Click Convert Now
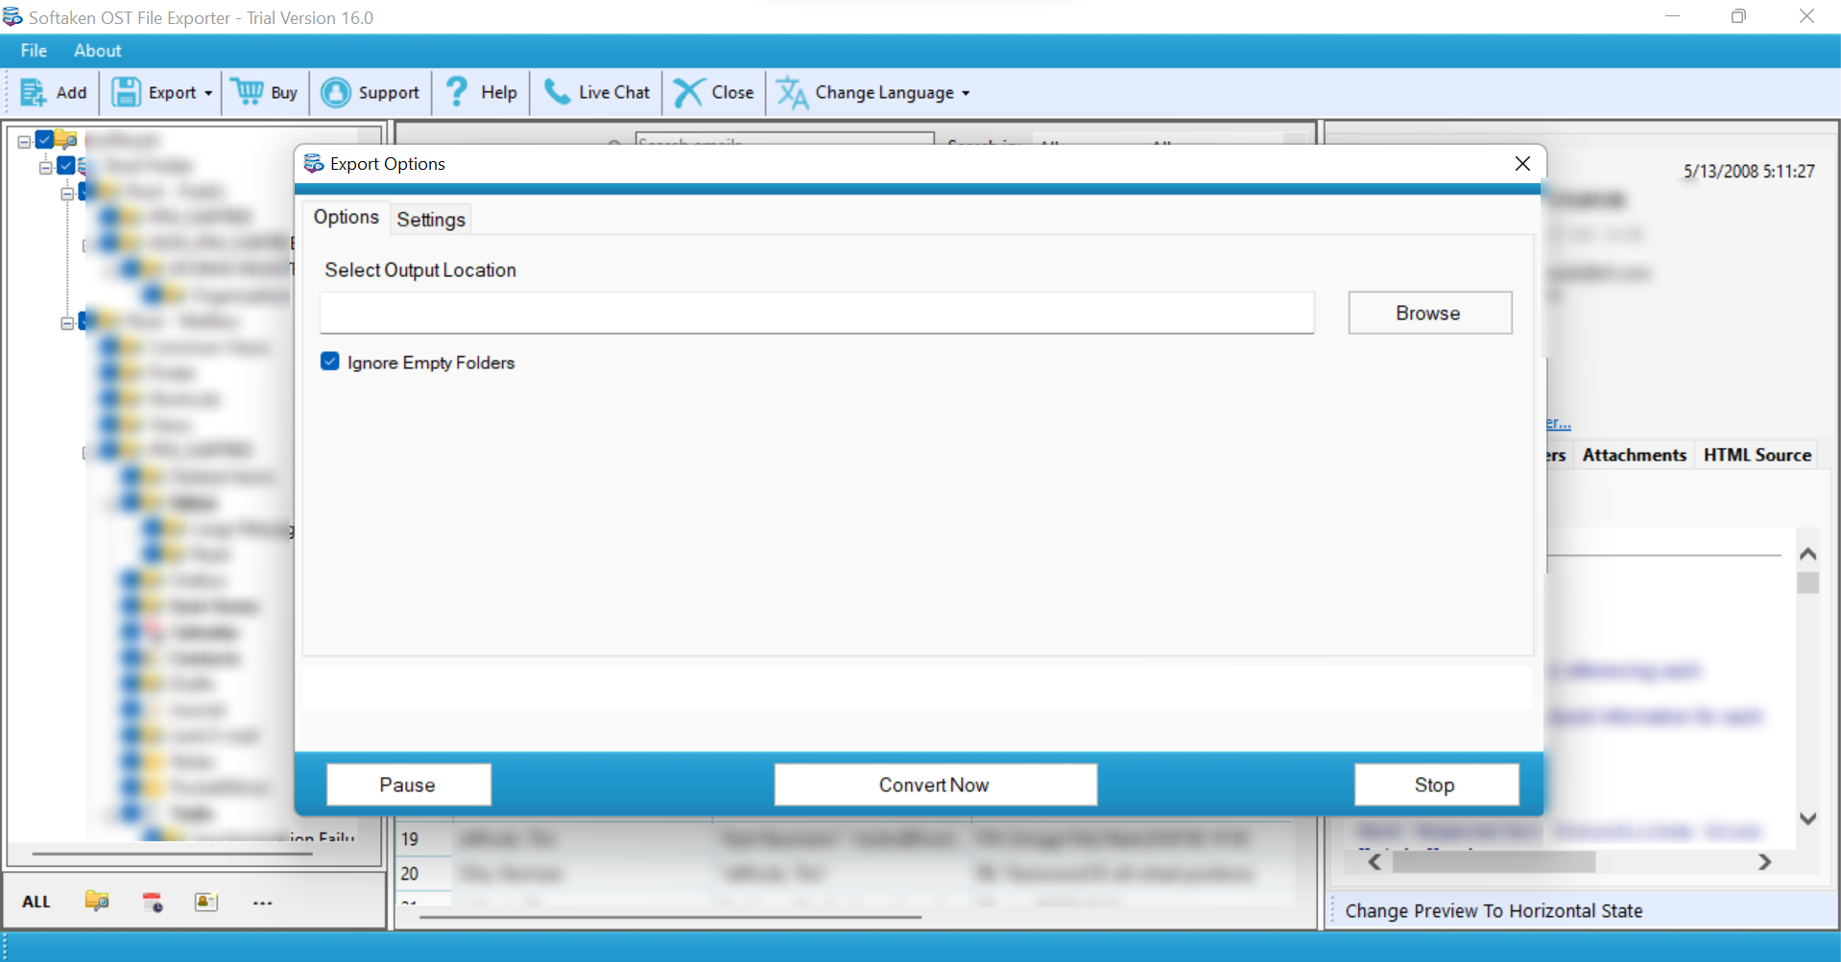This screenshot has width=1841, height=962. pos(935,785)
